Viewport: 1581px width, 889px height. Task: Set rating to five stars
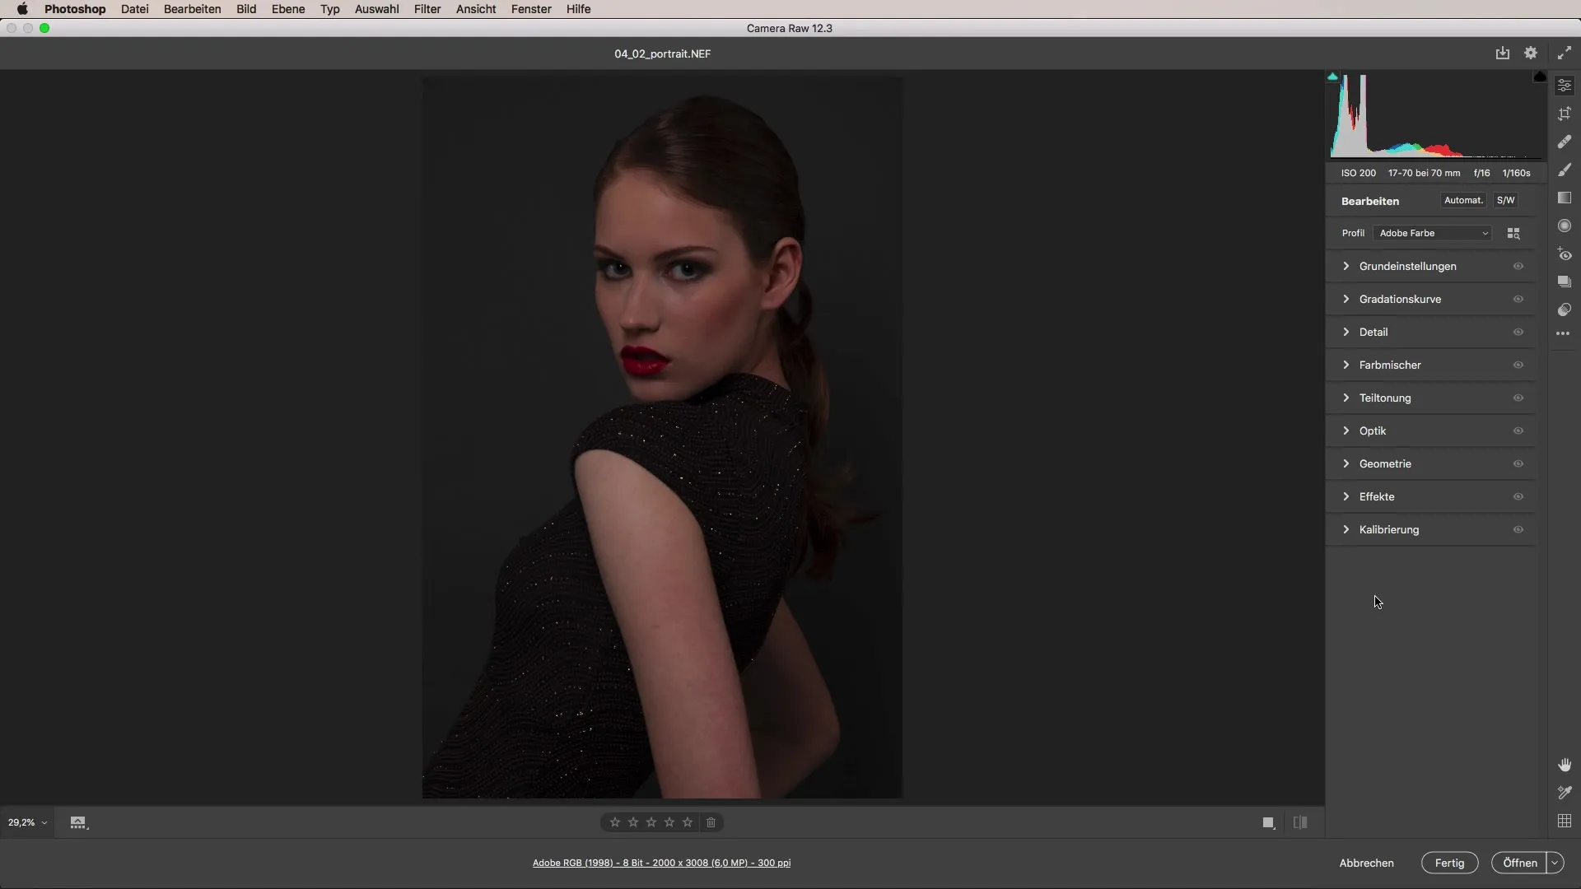(x=688, y=822)
